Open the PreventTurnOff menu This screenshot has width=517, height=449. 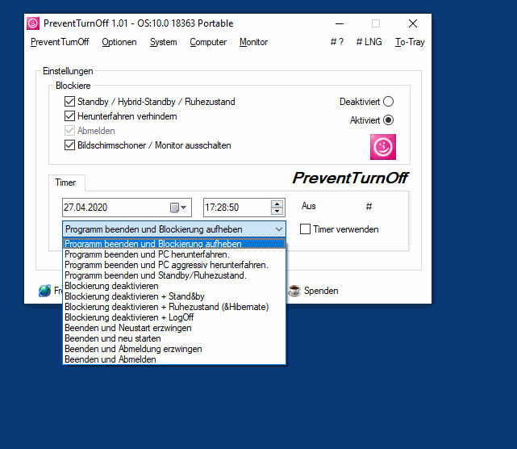[60, 42]
